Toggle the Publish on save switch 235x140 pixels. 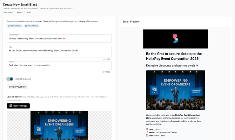(10, 79)
